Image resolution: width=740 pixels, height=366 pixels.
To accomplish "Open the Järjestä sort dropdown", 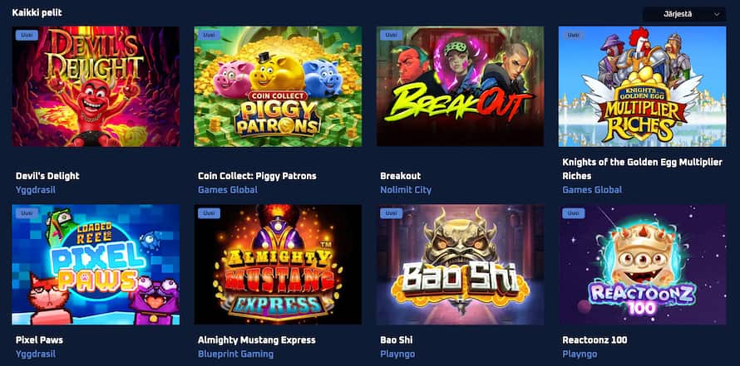I will point(683,14).
